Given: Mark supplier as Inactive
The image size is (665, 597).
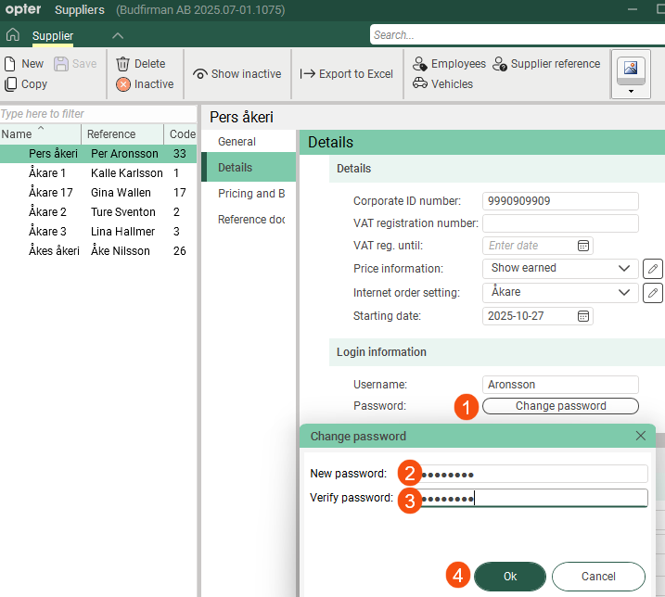Looking at the screenshot, I should coord(145,84).
